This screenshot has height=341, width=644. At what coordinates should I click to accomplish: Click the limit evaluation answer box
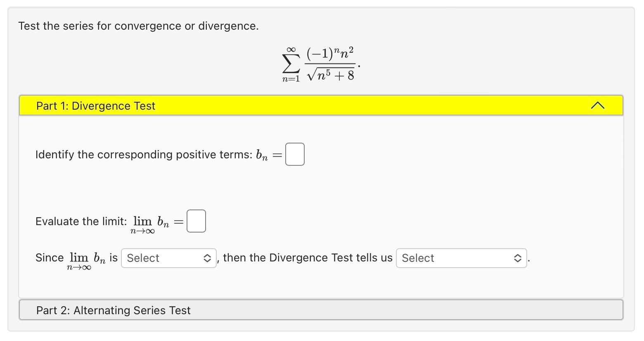click(x=196, y=221)
